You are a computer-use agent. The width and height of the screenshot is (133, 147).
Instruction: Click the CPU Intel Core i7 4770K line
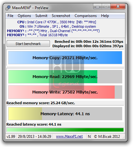57,22
